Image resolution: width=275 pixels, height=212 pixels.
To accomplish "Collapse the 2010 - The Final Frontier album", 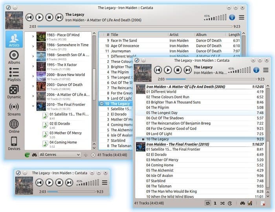I will tap(33, 106).
